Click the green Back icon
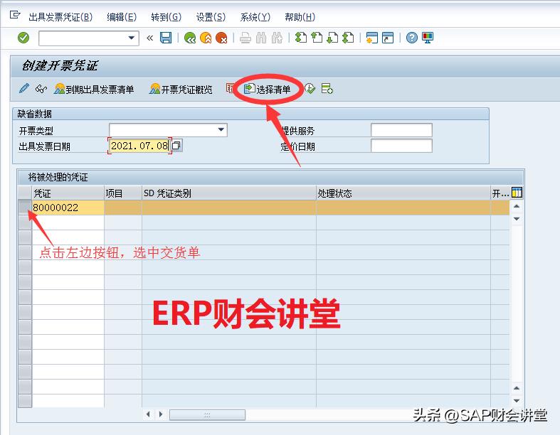 [190, 38]
